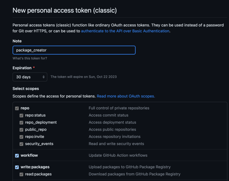229x181 pixels.
Task: Uncheck the write:packages scope checkbox
Action: pos(17,167)
